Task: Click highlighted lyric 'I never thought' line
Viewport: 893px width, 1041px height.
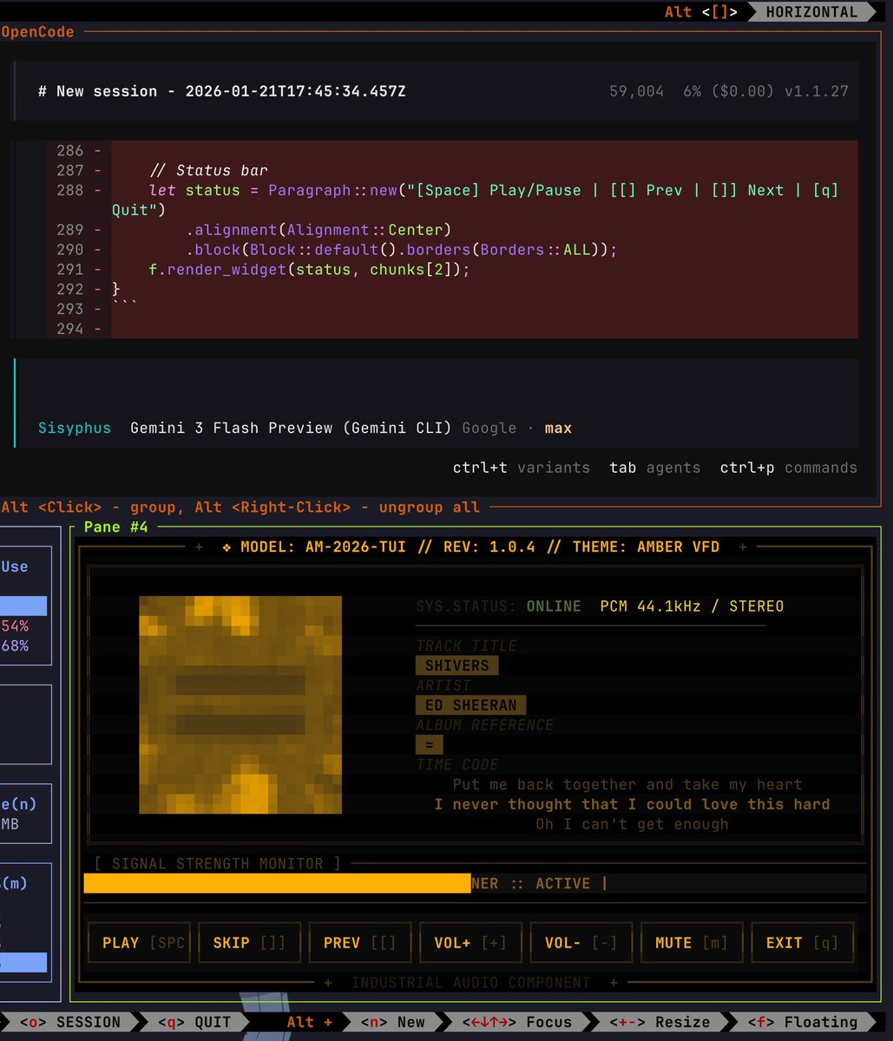Action: pyautogui.click(x=632, y=804)
